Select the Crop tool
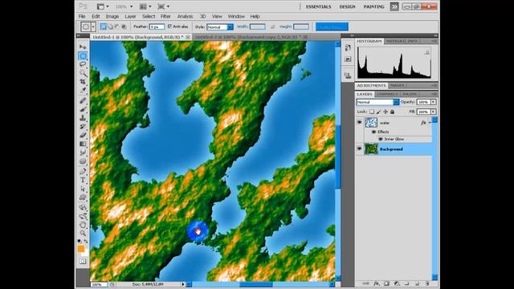514x289 pixels. coord(83,81)
